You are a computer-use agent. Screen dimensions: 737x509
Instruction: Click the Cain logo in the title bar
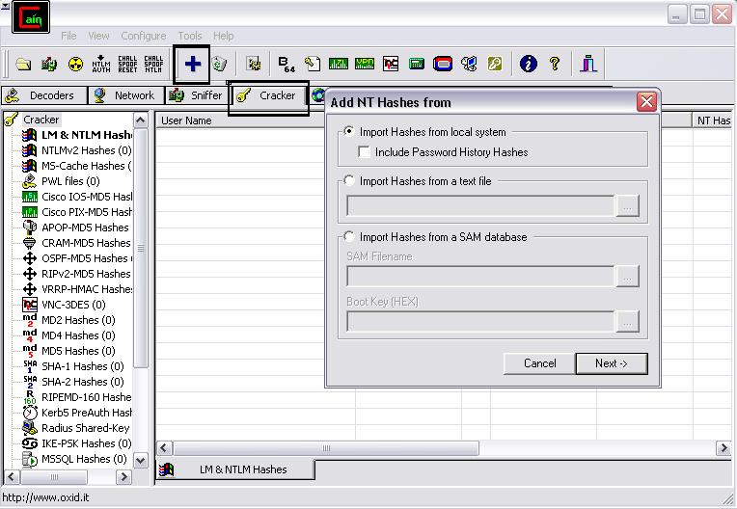point(31,17)
